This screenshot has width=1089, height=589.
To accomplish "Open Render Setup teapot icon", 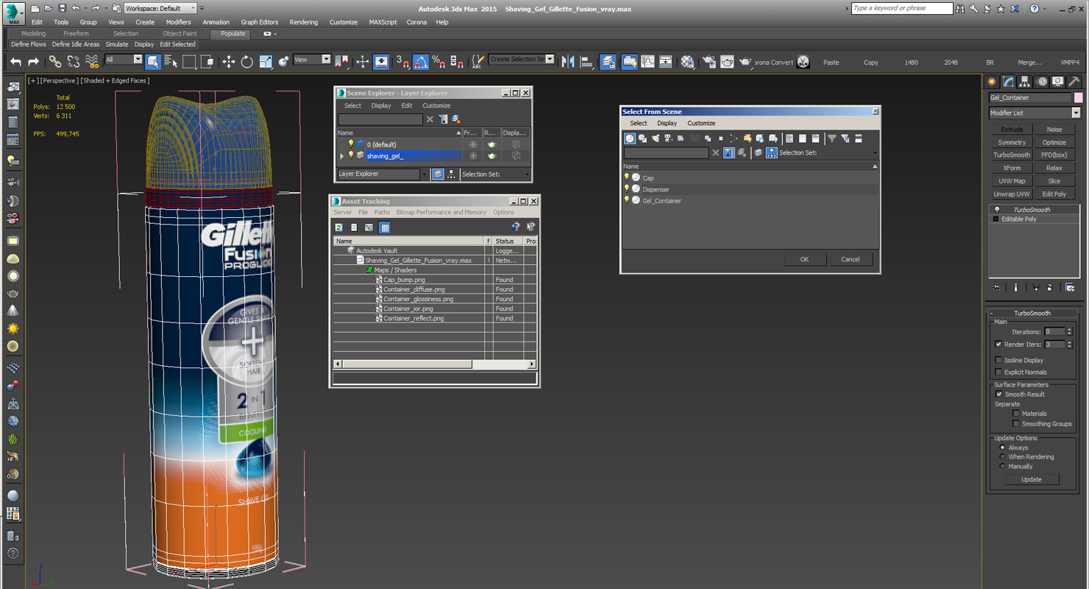I will click(709, 62).
